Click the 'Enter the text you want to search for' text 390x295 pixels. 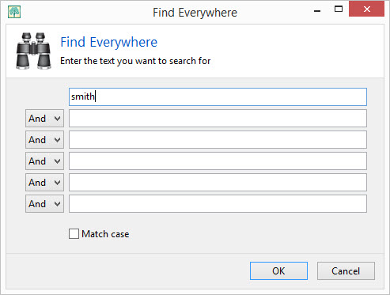pyautogui.click(x=135, y=61)
